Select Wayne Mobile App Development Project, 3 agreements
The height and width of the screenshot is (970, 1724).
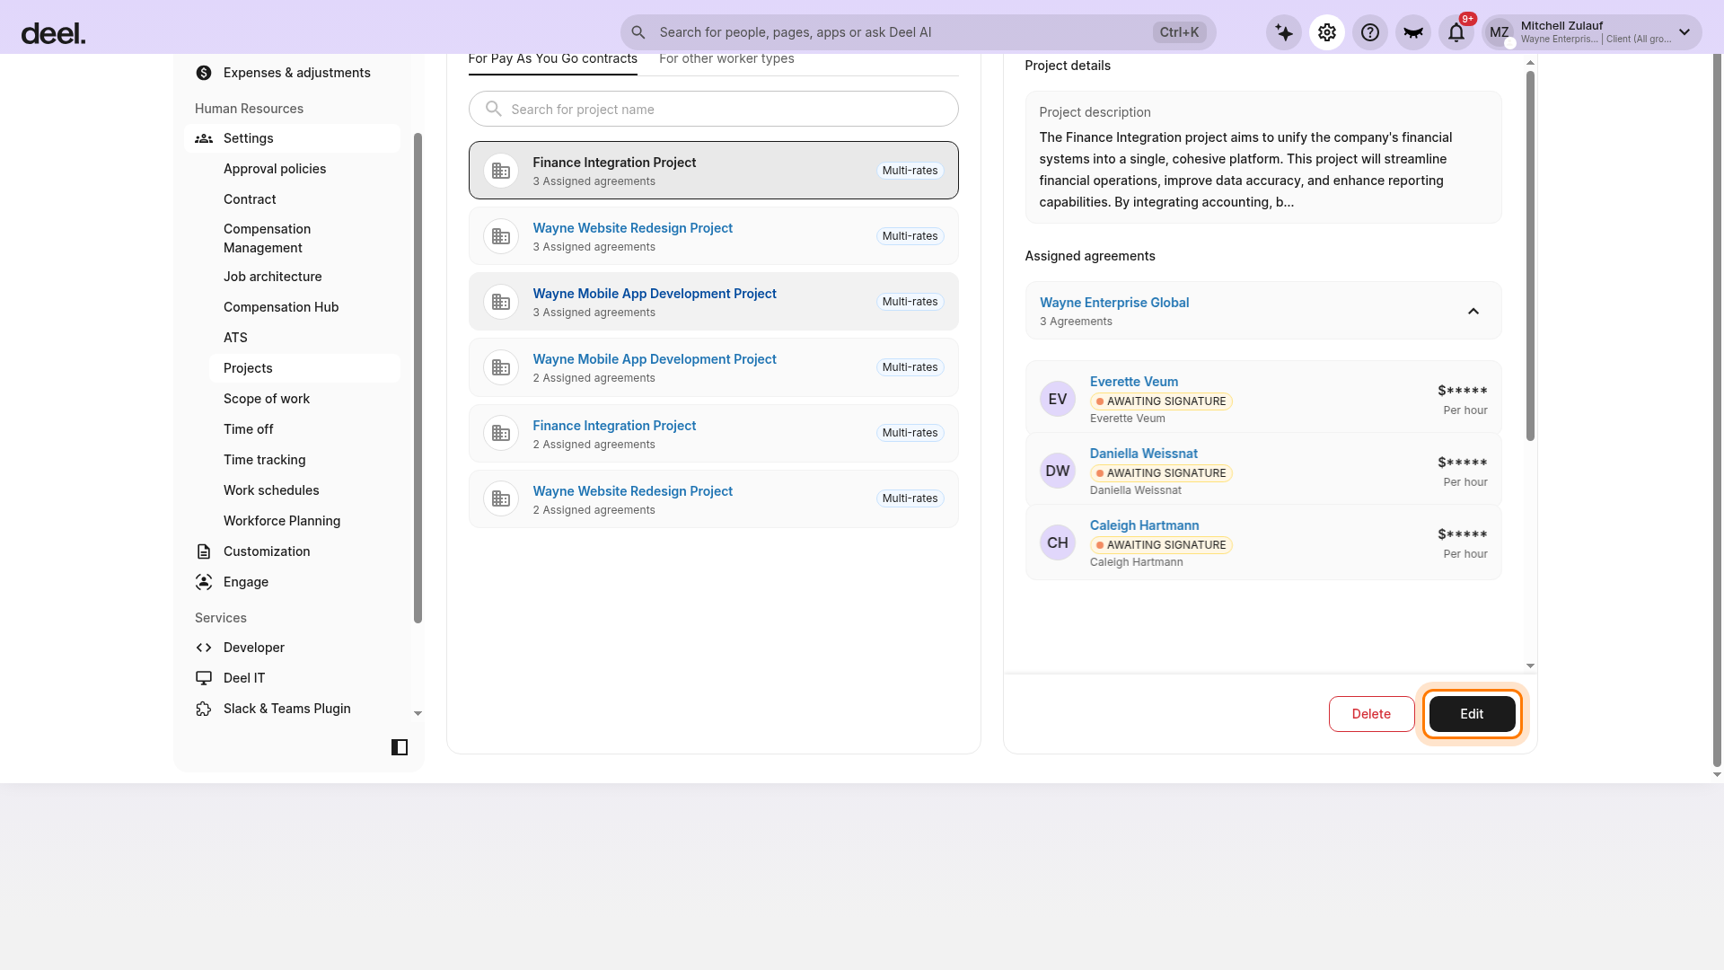[x=713, y=302]
